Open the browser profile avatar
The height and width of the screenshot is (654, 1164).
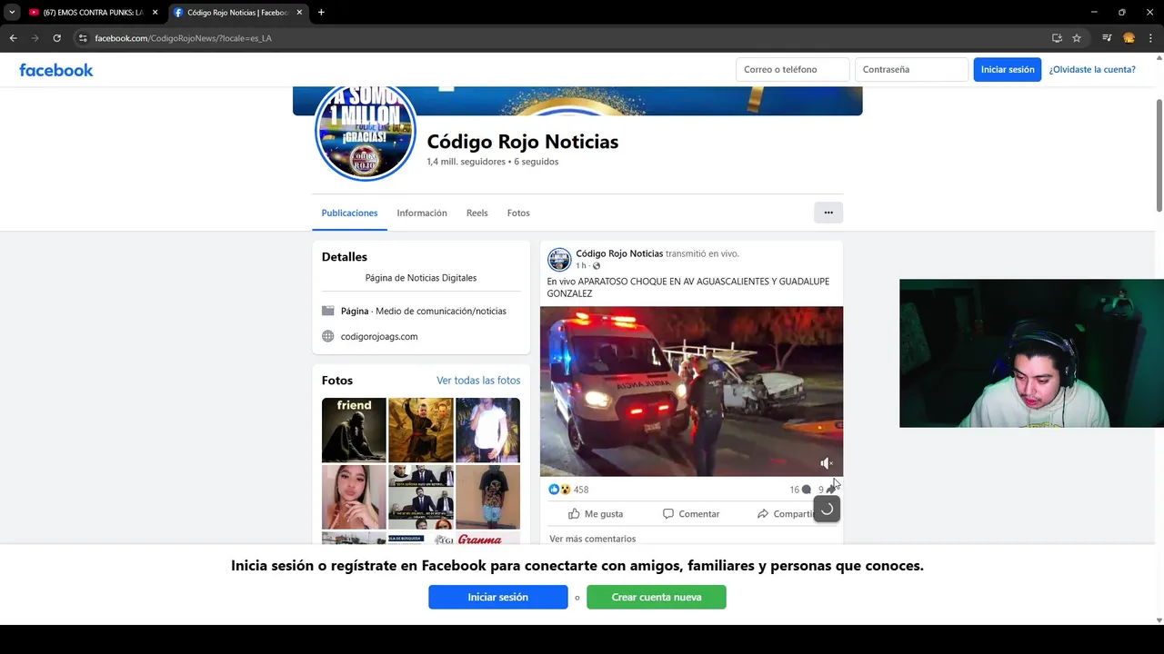point(1129,38)
